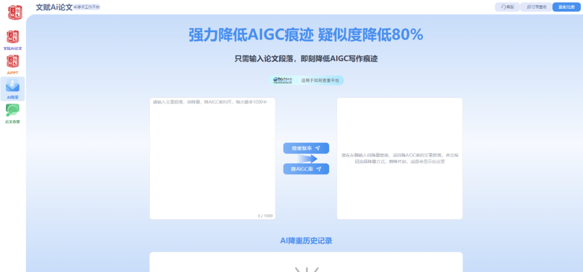
Task: Open 订单查询 order lookup
Action: click(536, 7)
